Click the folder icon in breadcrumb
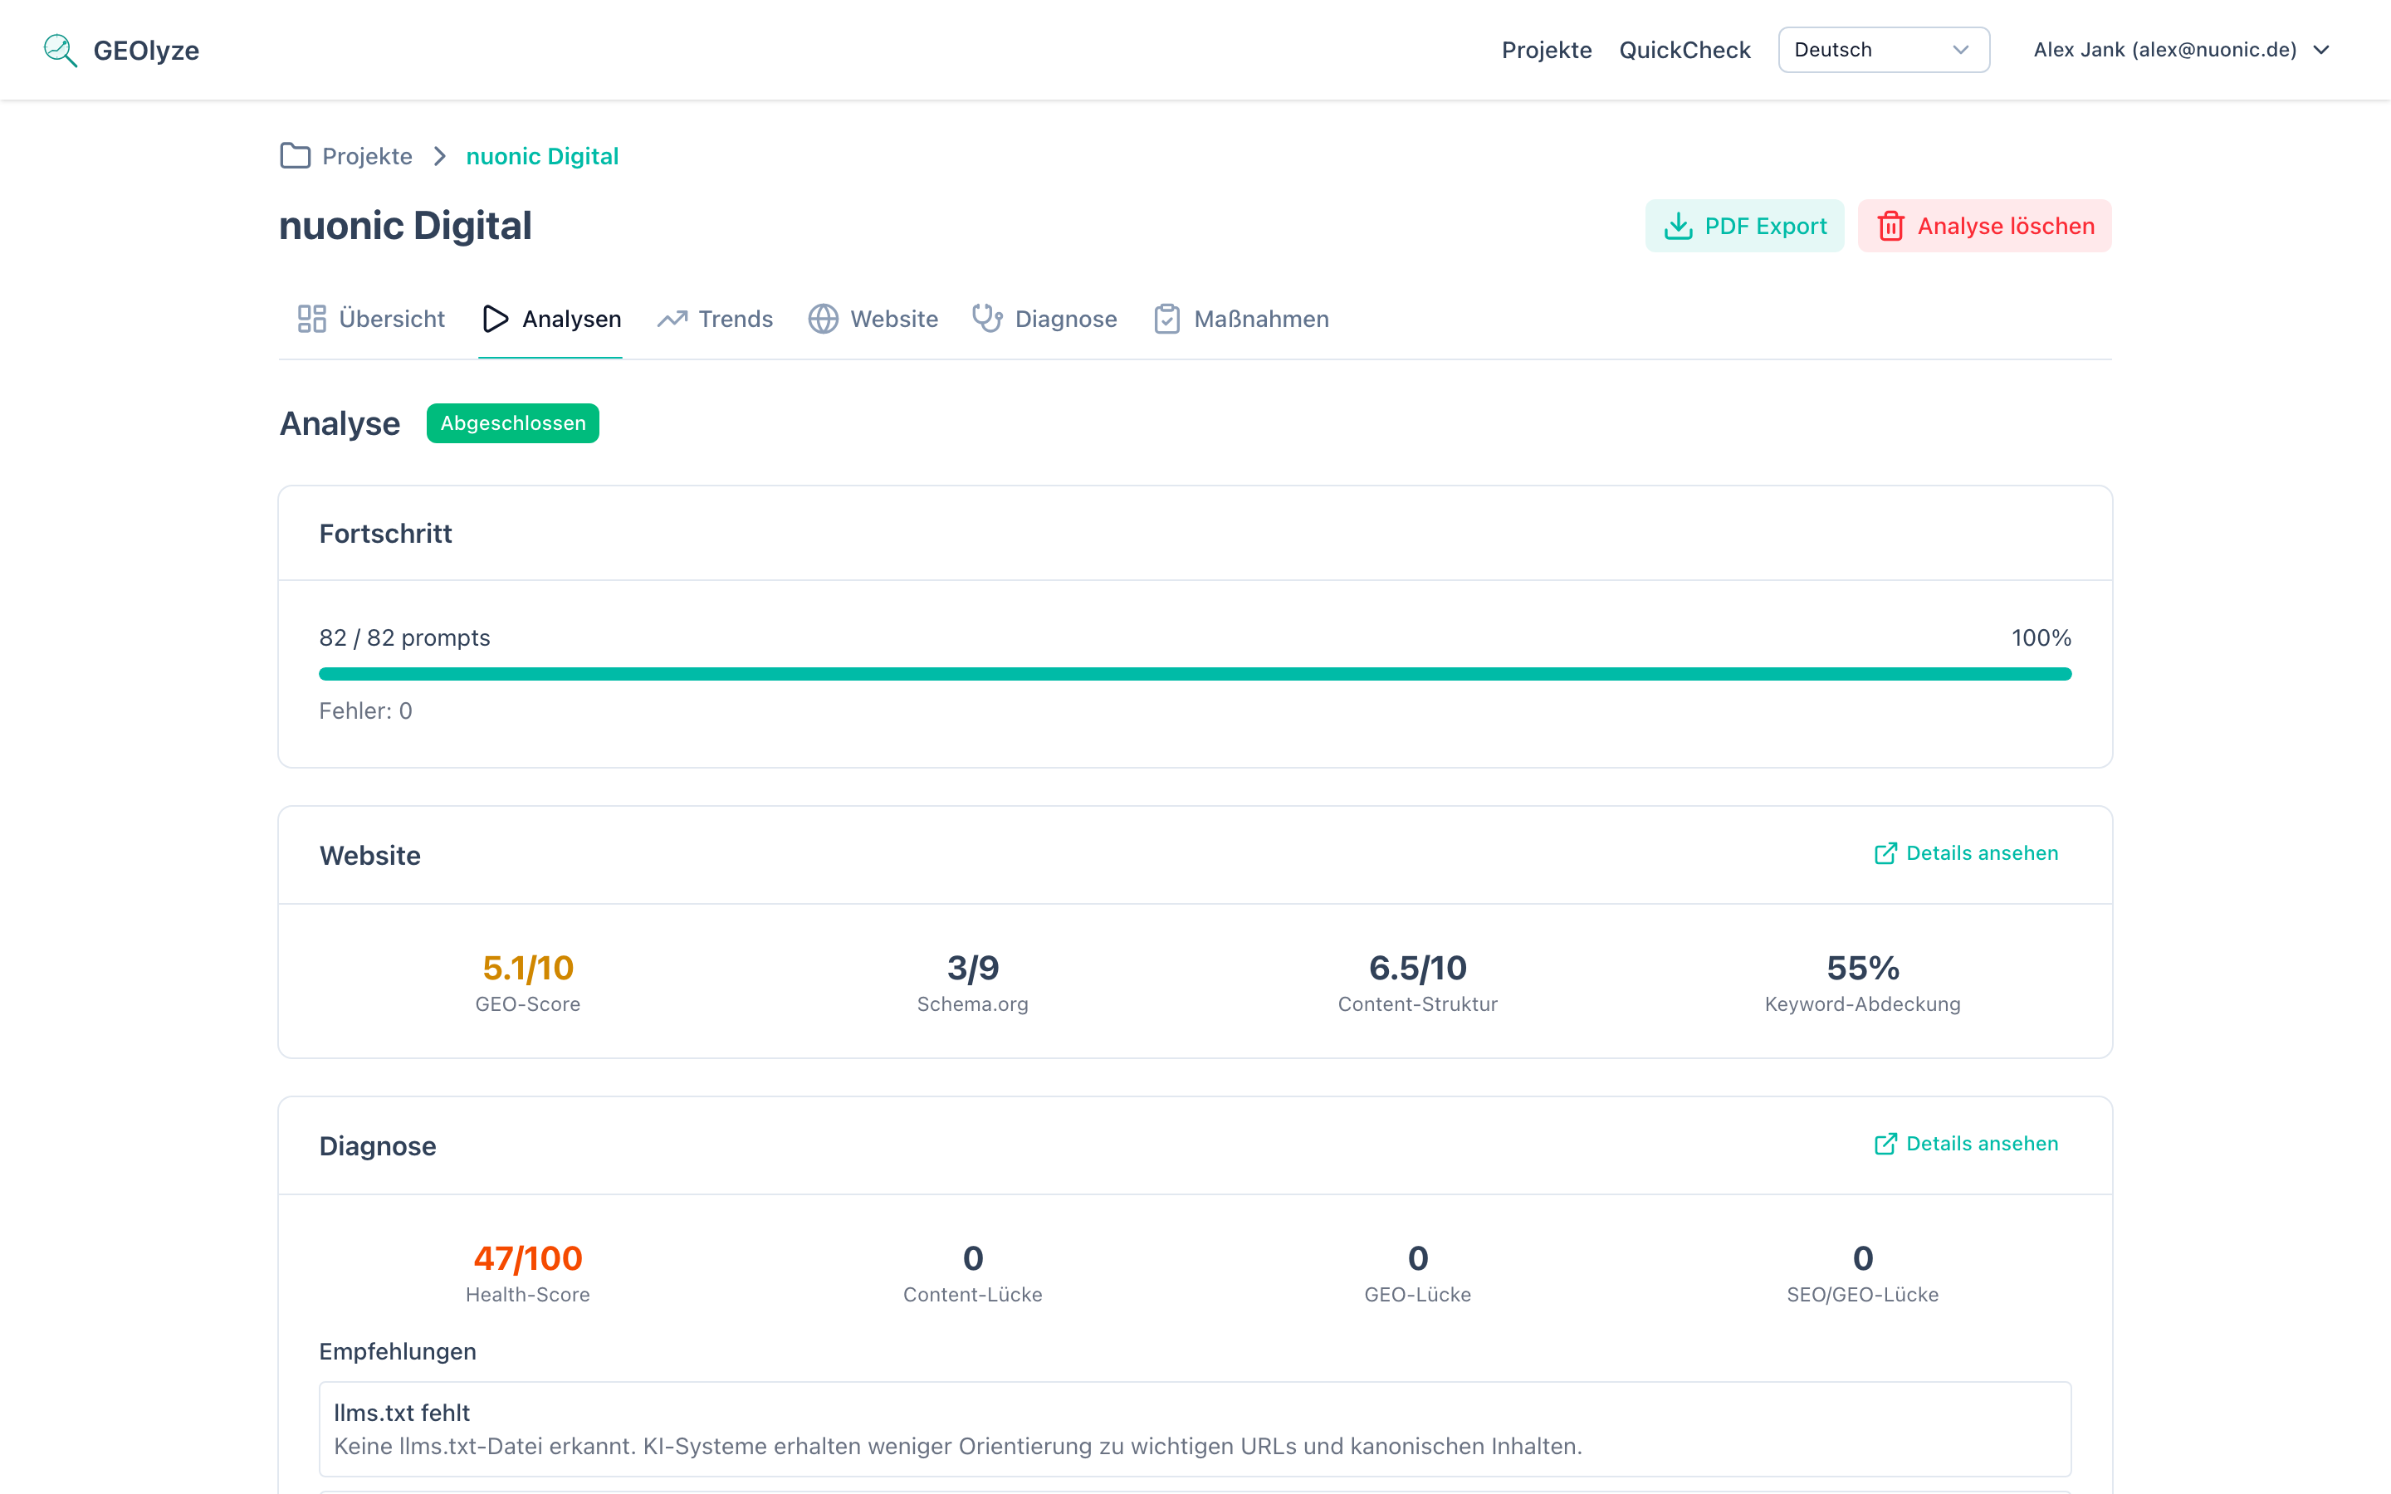The image size is (2391, 1494). [295, 156]
